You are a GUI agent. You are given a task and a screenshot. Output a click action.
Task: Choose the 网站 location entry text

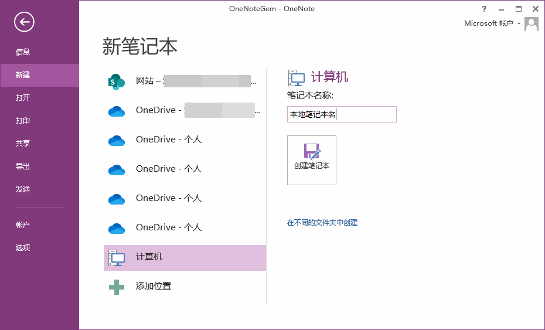[196, 81]
